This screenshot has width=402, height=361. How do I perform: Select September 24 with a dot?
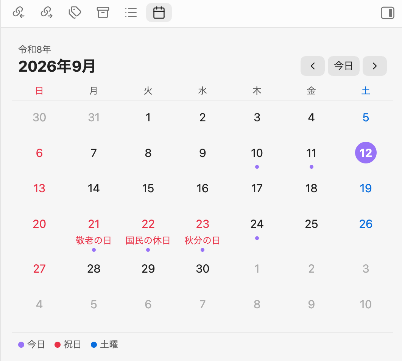click(x=257, y=224)
